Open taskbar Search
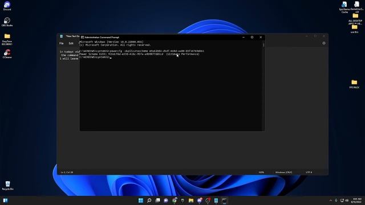The height and width of the screenshot is (205, 365). pyautogui.click(x=149, y=200)
